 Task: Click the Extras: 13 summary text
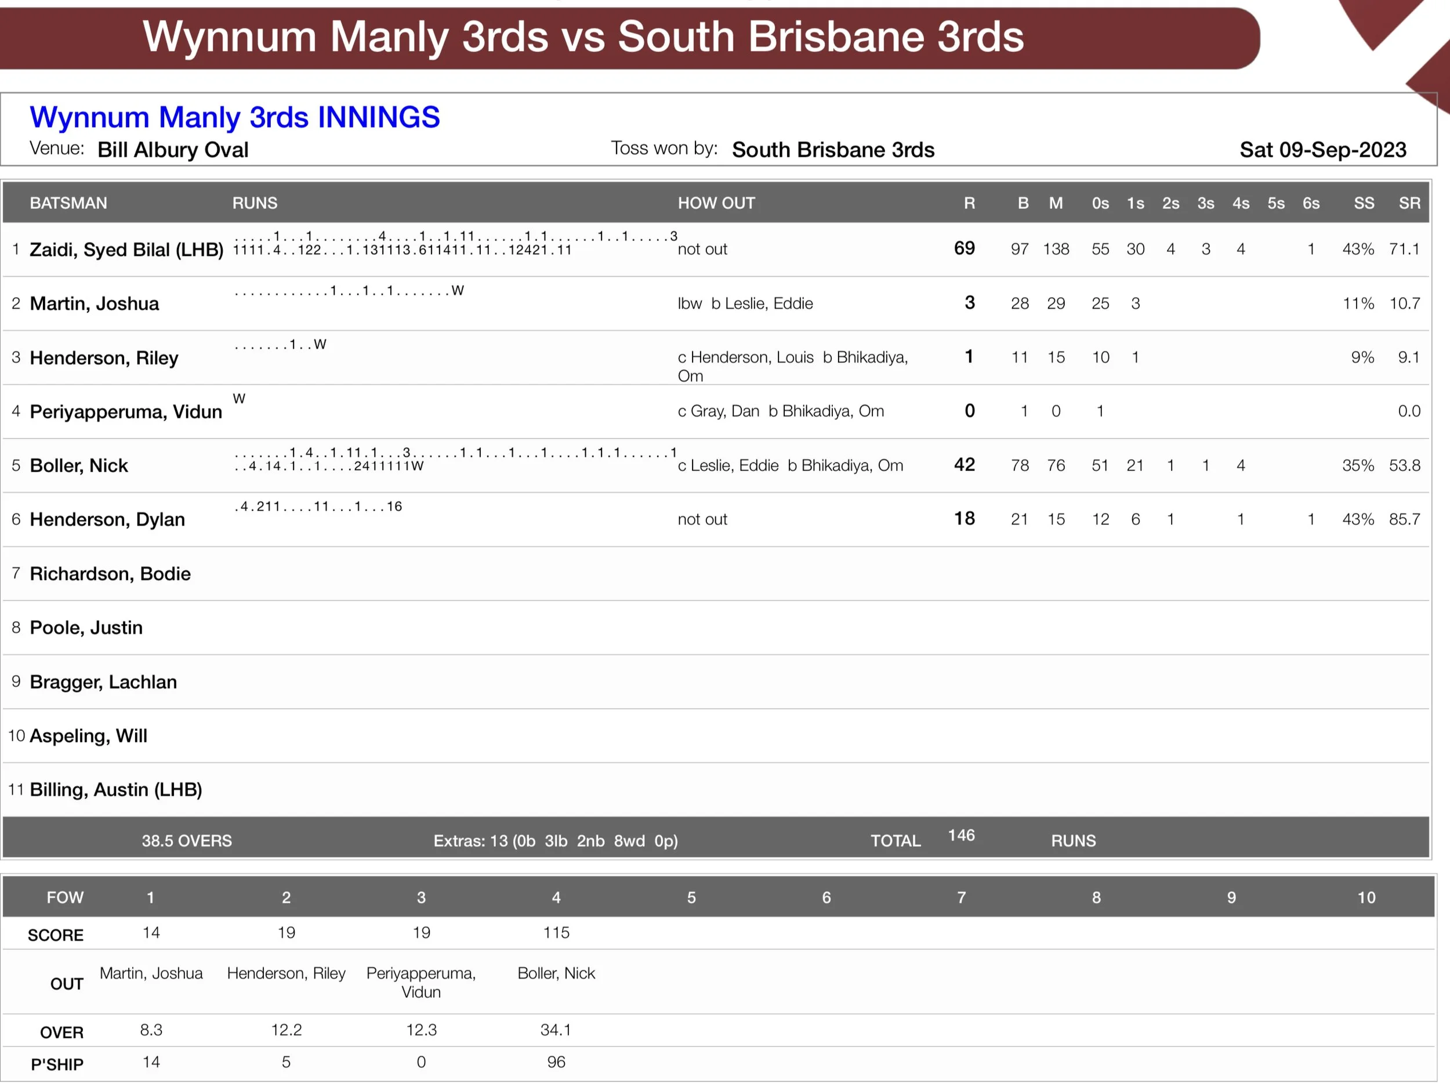[x=555, y=841]
